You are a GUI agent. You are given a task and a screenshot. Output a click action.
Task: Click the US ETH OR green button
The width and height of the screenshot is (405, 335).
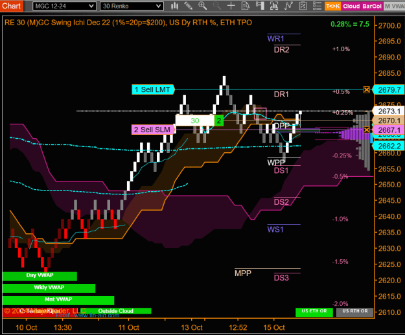(x=314, y=312)
